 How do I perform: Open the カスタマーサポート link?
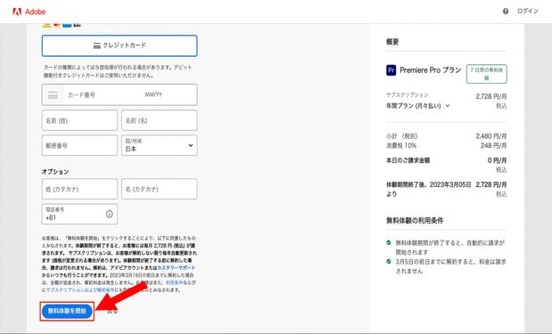pyautogui.click(x=176, y=268)
